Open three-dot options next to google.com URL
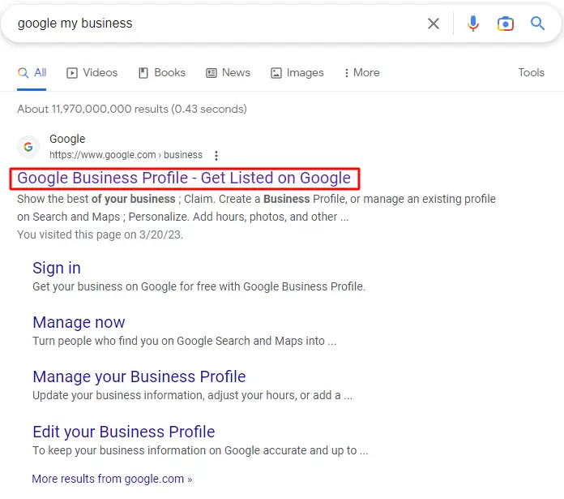This screenshot has height=499, width=564. 216,155
